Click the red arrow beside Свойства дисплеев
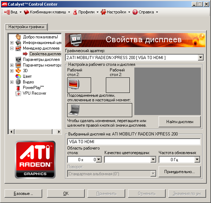The width and height of the screenshot is (211, 203). pos(25,54)
